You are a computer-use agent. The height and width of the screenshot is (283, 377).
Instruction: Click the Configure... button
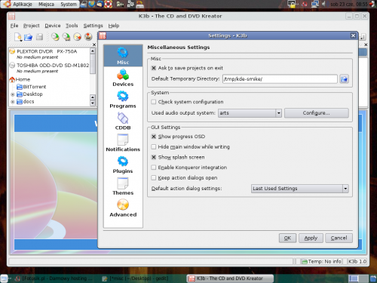click(x=317, y=113)
